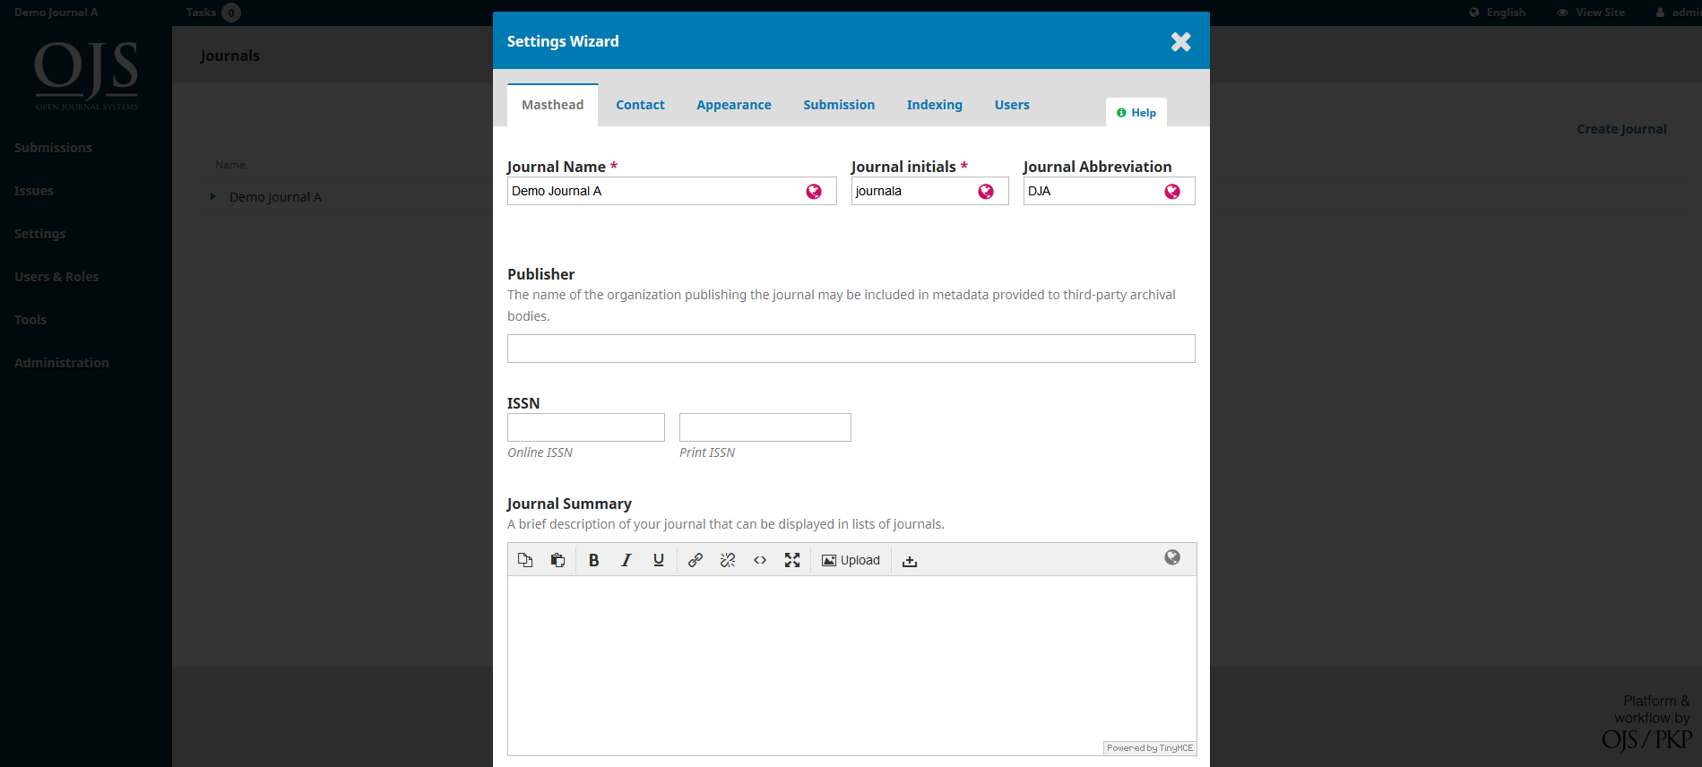
Task: Click the Copy icon in summary editor
Action: [x=525, y=560]
